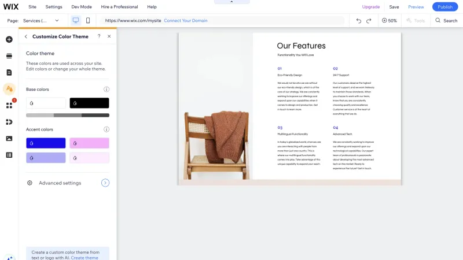Screen dimensions: 463x260
Task: Save the site
Action: [394, 7]
